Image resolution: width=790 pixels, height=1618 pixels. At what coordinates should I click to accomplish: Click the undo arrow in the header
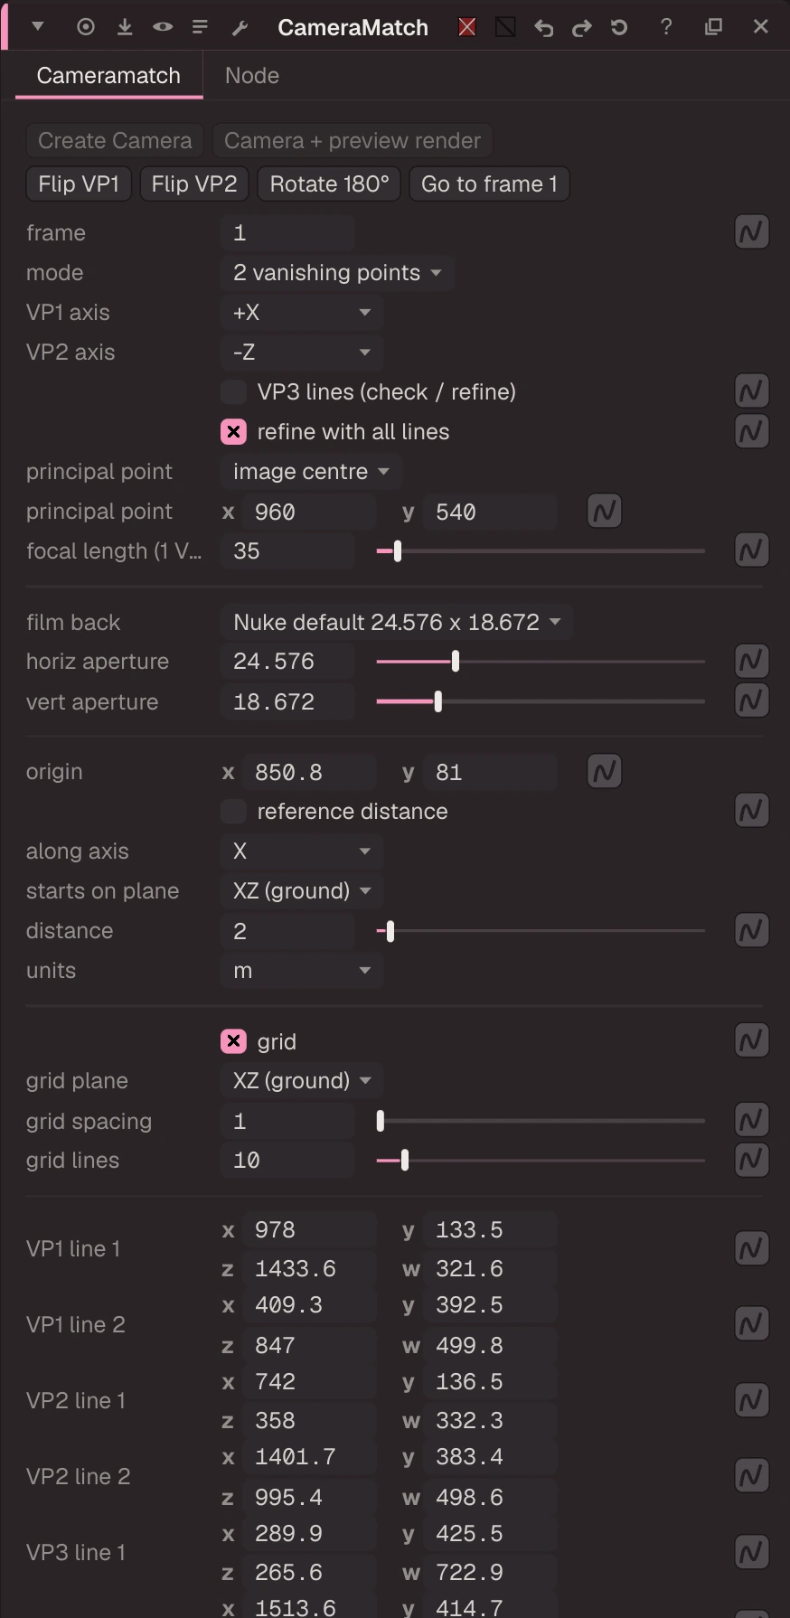point(543,28)
